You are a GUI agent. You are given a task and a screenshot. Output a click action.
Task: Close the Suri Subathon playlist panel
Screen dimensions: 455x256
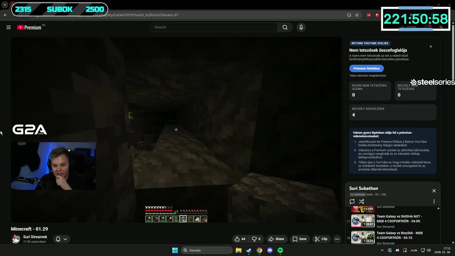tap(434, 191)
